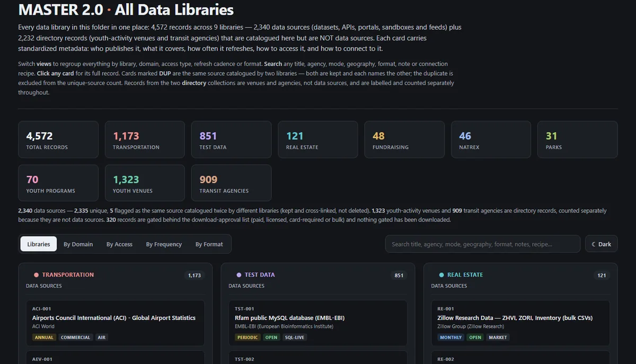Toggle the Dark theme button
The image size is (636, 364).
point(601,244)
